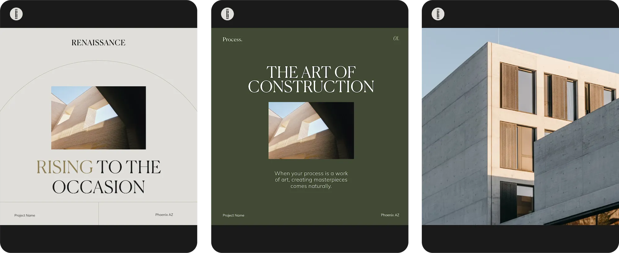
Task: Click Project Name on the green card
Action: tap(233, 215)
